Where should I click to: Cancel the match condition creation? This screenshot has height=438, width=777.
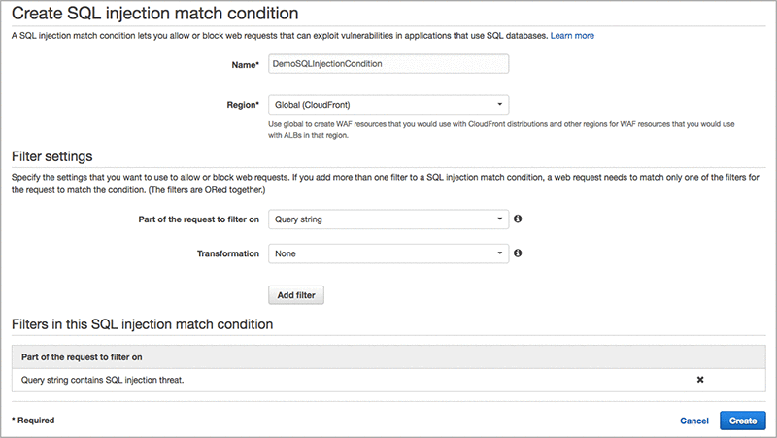[694, 421]
